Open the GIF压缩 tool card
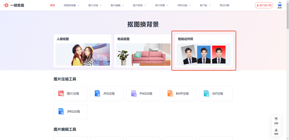The height and width of the screenshot is (140, 289). [x=216, y=93]
